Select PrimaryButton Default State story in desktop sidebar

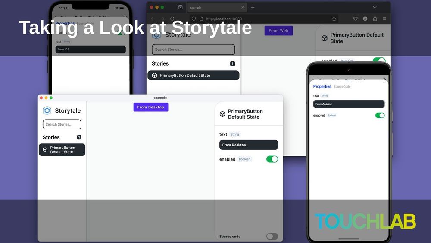(62, 150)
